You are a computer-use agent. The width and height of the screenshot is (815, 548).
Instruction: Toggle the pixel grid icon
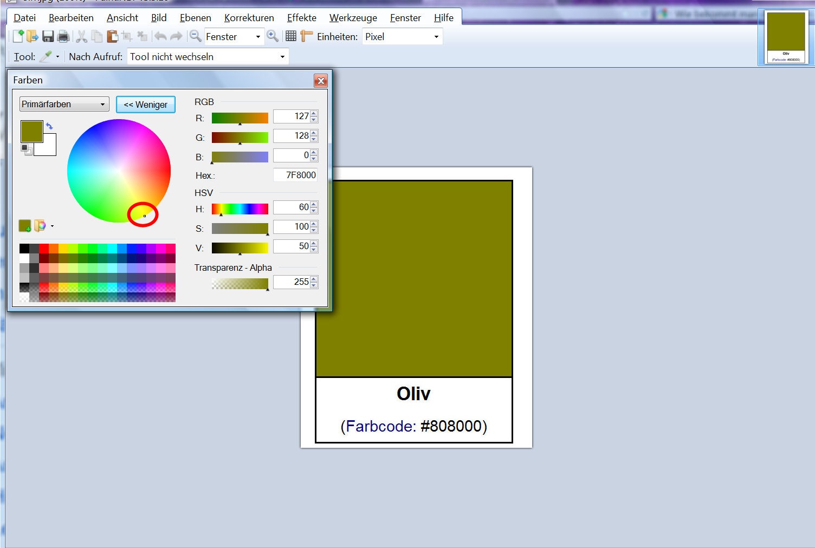click(291, 36)
